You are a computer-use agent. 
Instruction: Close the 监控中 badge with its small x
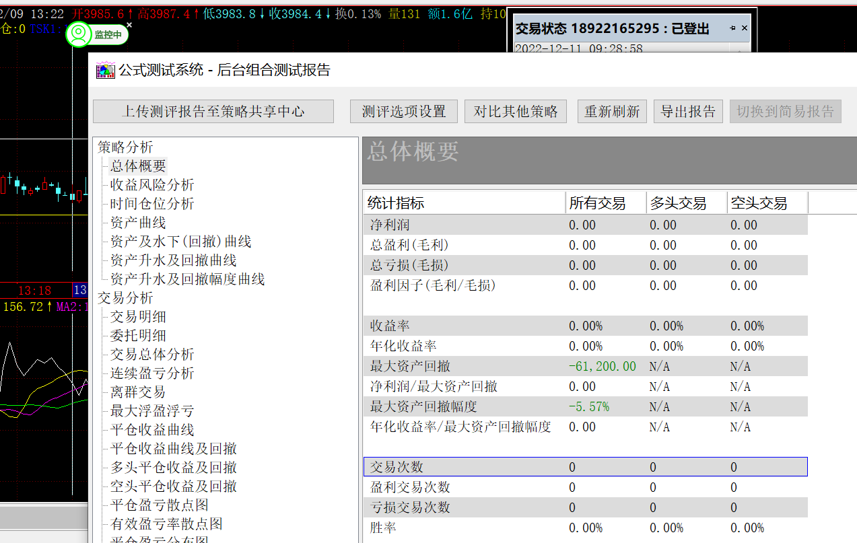[129, 25]
